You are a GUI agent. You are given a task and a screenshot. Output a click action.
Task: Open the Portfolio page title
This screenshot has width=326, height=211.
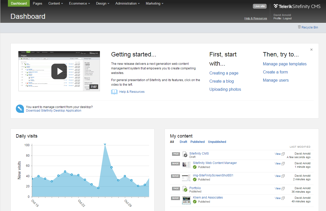(x=195, y=188)
